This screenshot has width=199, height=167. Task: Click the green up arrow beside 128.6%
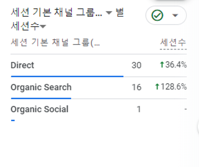point(157,87)
